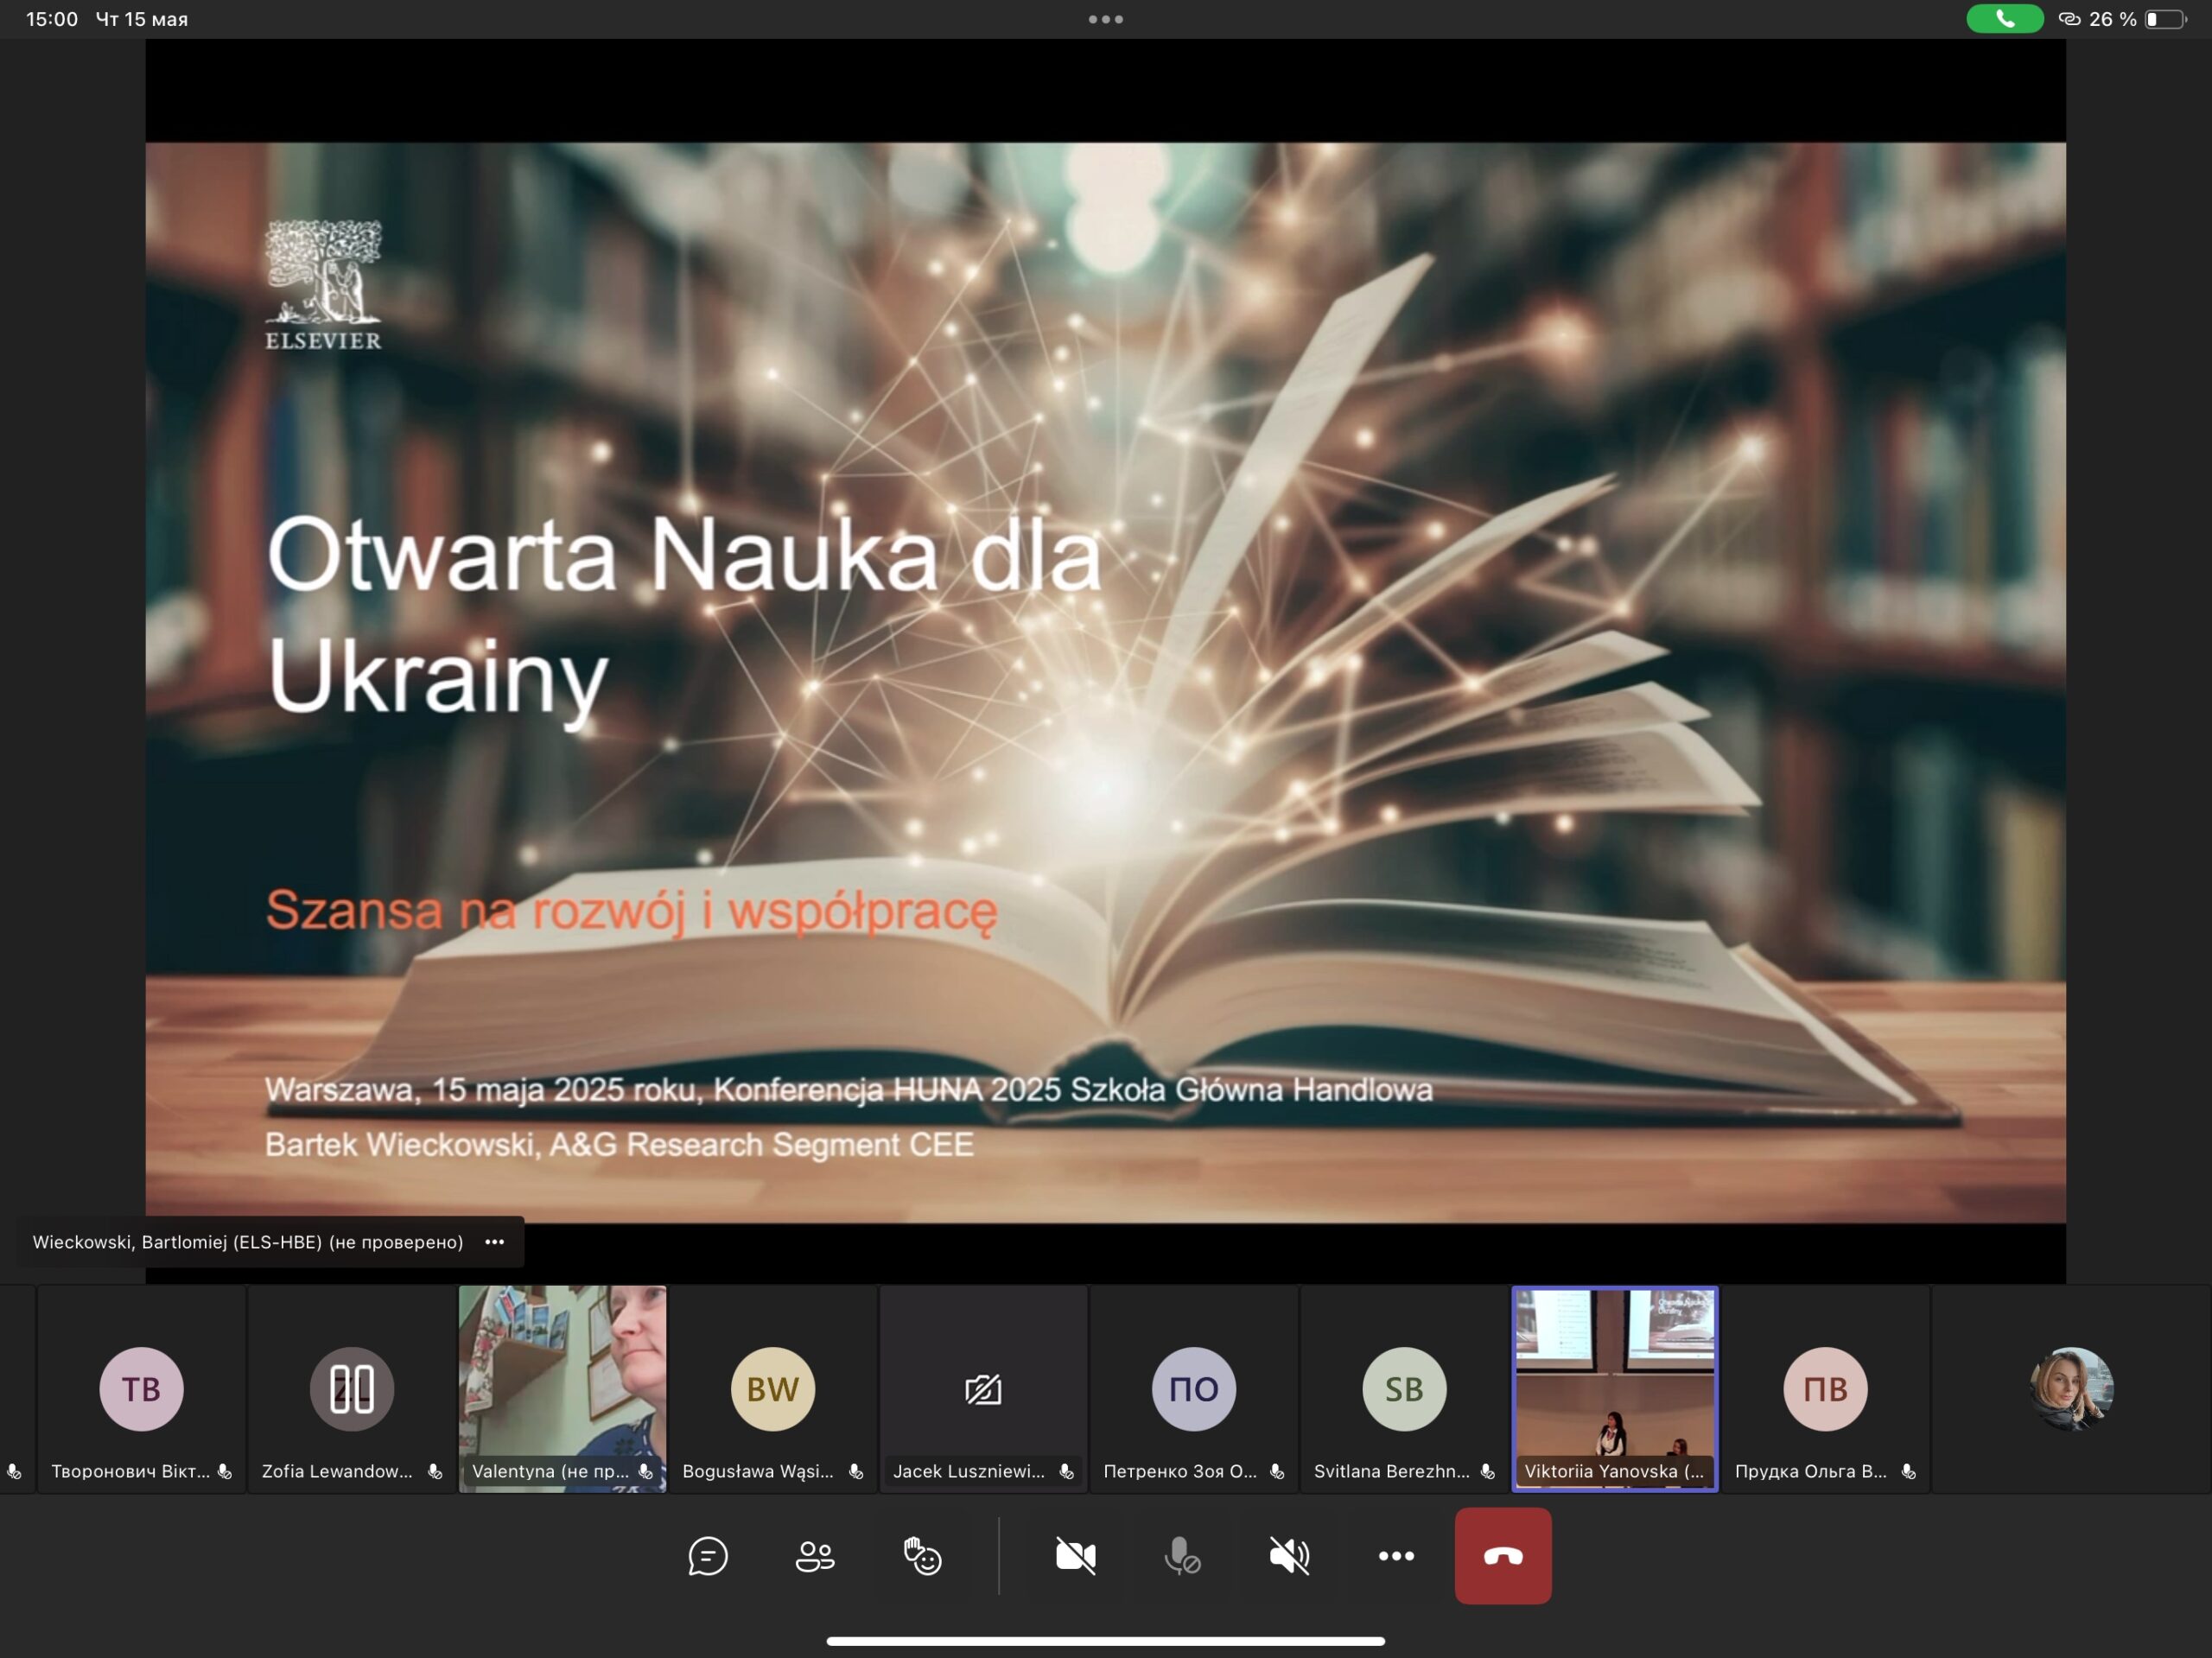Toggle the speaker audio
2212x1658 pixels.
[x=1289, y=1555]
